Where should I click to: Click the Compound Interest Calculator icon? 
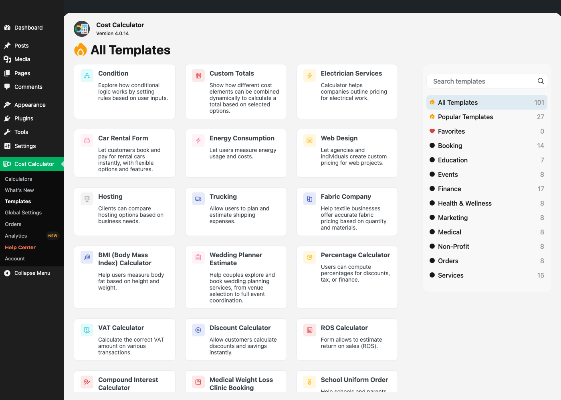coord(87,382)
